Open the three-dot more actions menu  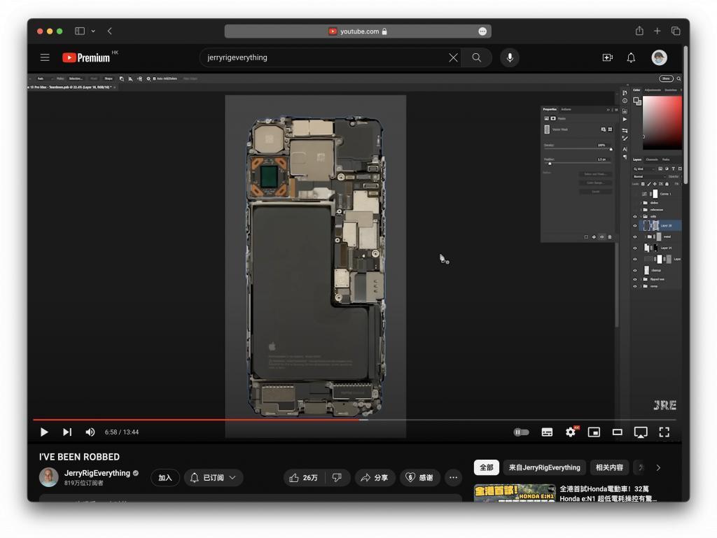454,478
